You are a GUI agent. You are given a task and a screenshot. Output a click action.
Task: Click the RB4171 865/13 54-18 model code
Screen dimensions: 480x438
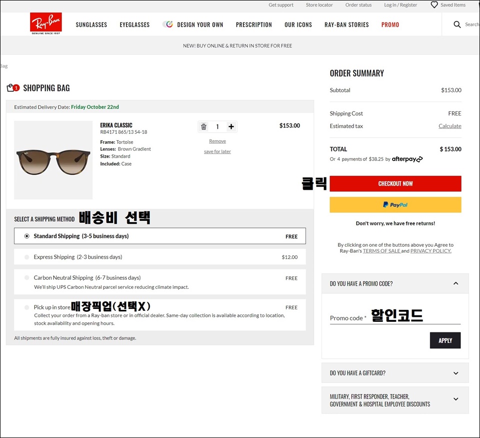(x=123, y=132)
